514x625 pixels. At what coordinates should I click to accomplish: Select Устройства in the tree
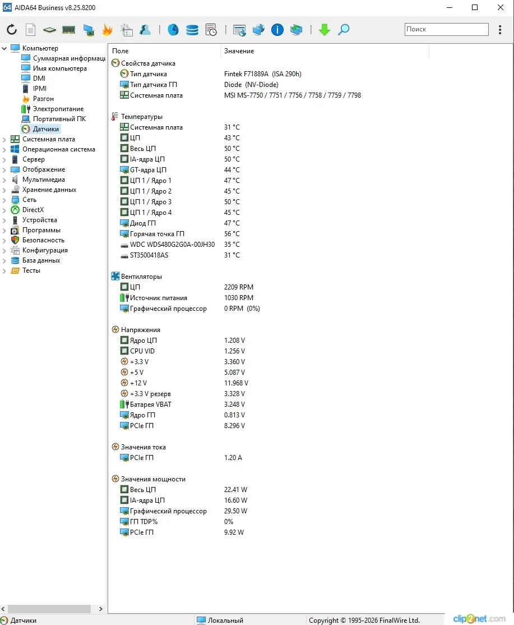34,220
